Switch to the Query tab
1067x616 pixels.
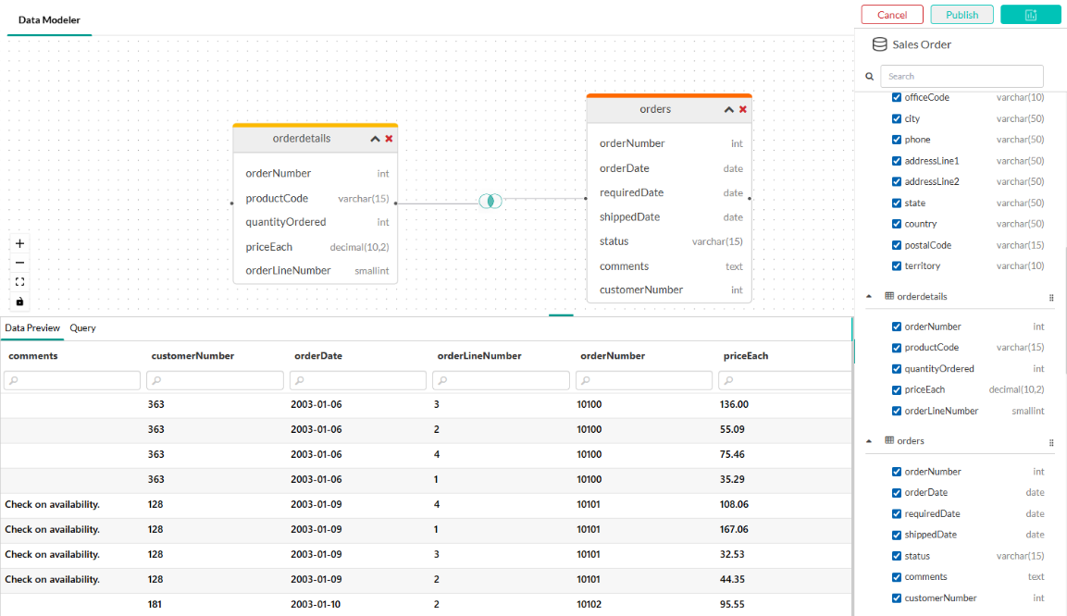pyautogui.click(x=82, y=327)
